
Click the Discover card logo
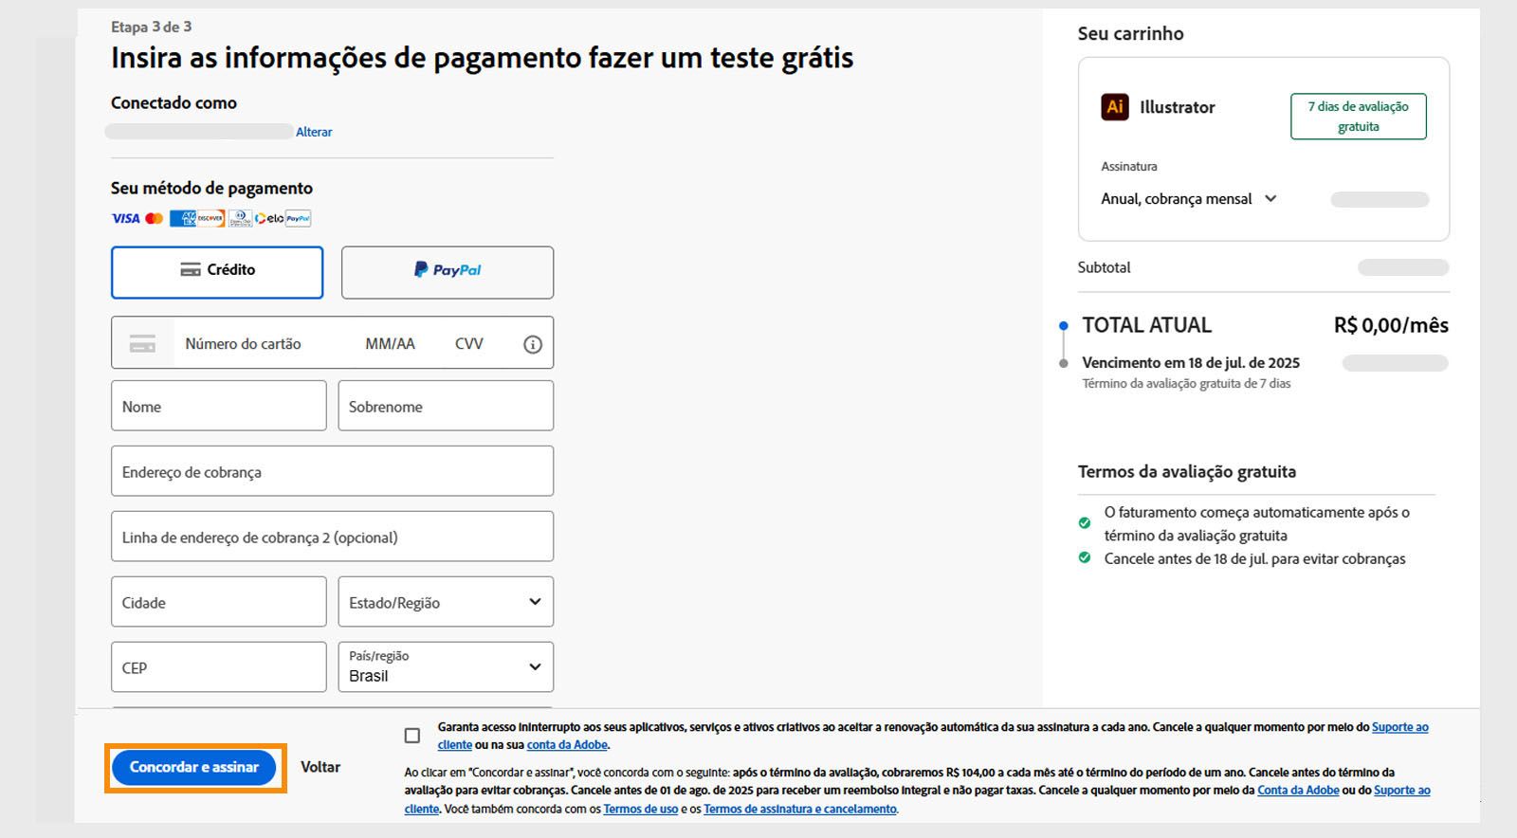[x=210, y=219]
